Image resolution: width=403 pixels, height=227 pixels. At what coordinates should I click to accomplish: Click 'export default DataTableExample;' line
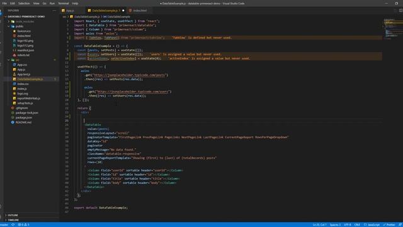[101, 207]
